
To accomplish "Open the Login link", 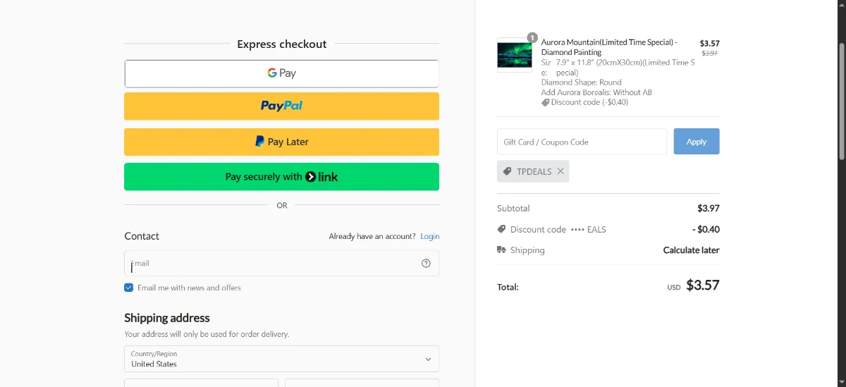I will [x=430, y=236].
